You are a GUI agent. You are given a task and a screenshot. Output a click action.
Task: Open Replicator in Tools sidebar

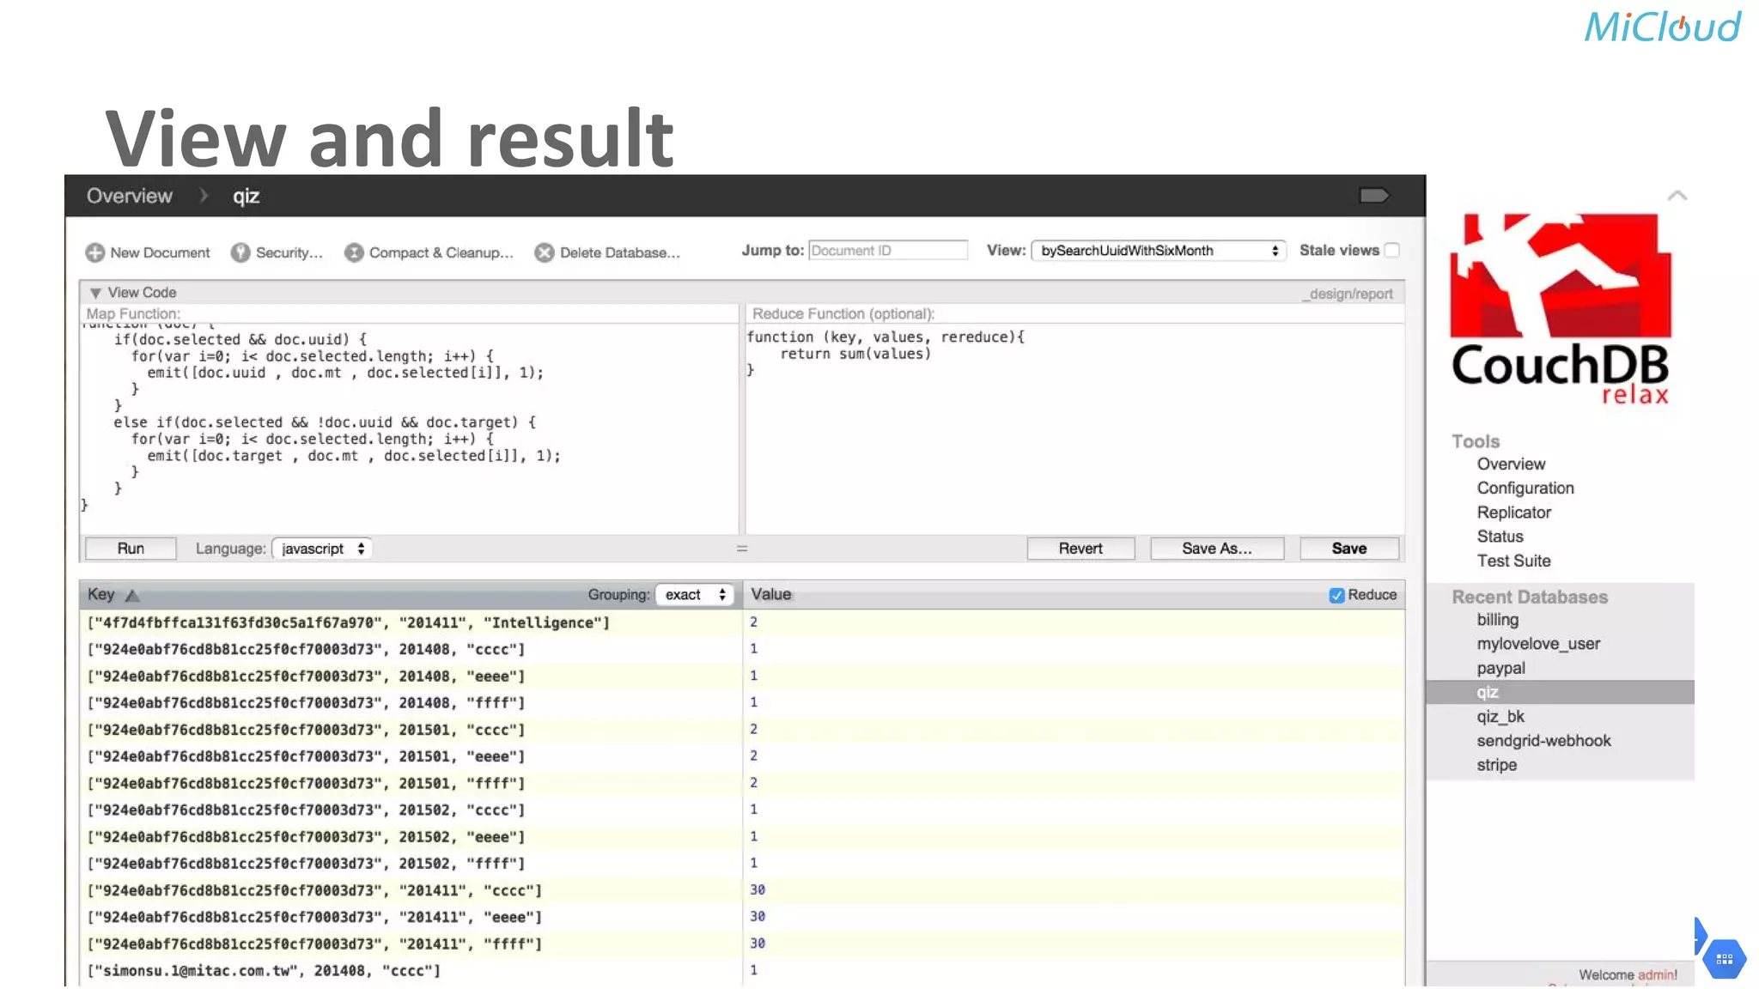tap(1513, 513)
